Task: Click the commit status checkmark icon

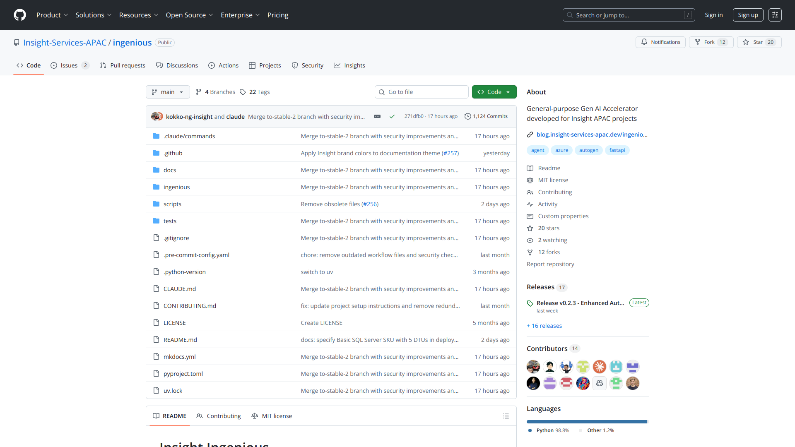Action: (x=392, y=116)
